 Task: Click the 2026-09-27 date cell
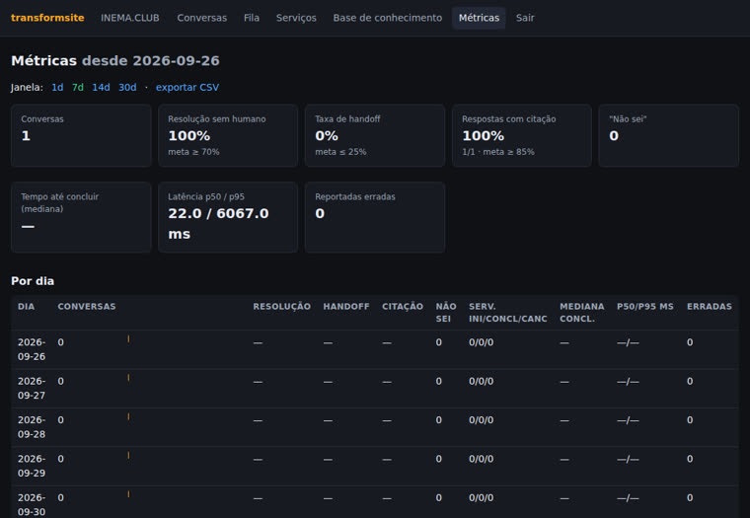32,388
